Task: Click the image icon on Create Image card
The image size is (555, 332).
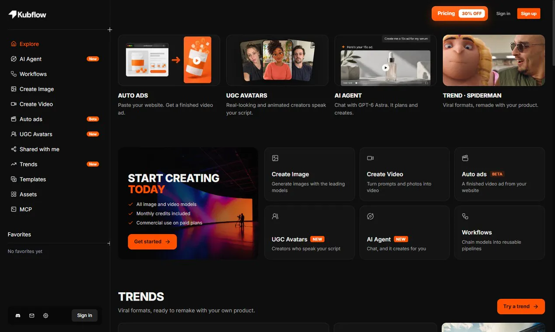Action: [275, 158]
